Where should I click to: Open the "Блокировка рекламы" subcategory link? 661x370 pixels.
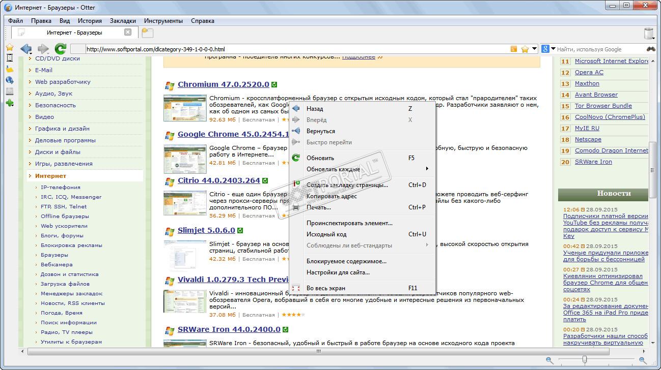[71, 245]
